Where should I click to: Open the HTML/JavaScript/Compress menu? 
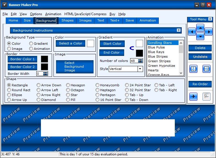point(85,14)
